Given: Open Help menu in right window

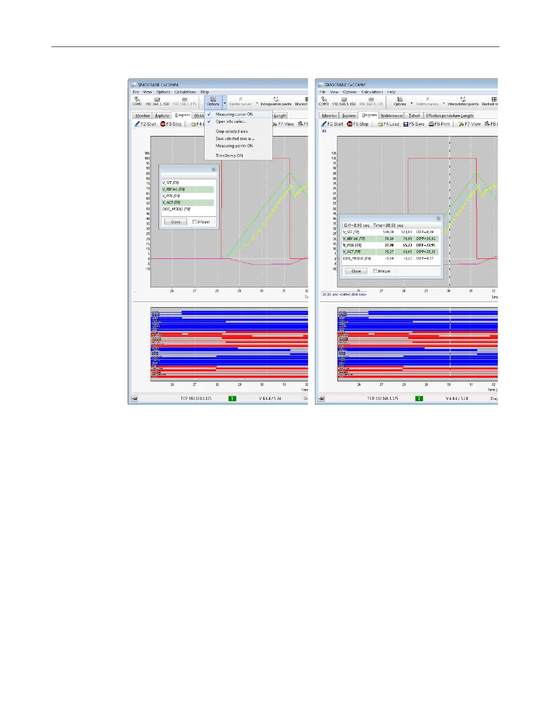Looking at the screenshot, I should [x=391, y=92].
